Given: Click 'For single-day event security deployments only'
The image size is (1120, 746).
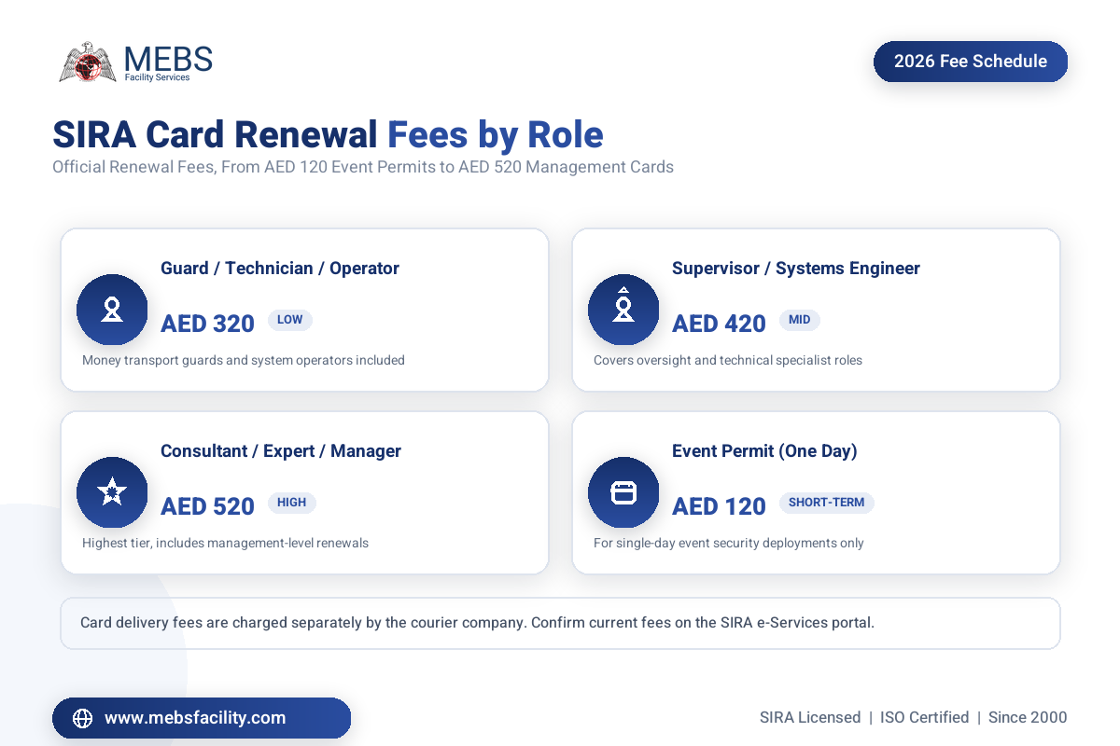Looking at the screenshot, I should 729,543.
